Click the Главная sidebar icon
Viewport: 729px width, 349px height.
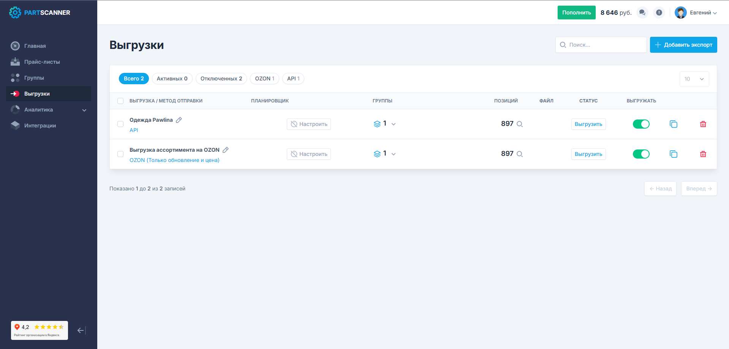(x=15, y=46)
